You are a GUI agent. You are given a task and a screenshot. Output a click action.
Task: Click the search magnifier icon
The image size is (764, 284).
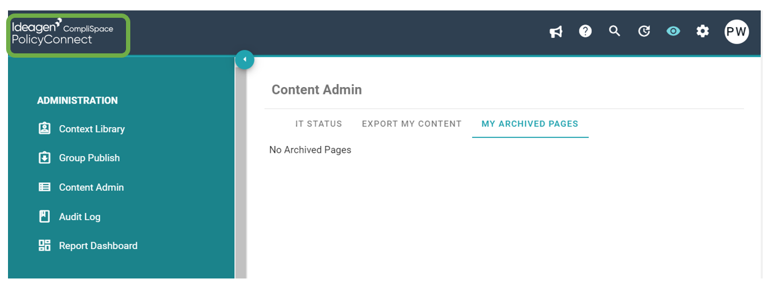pyautogui.click(x=615, y=31)
